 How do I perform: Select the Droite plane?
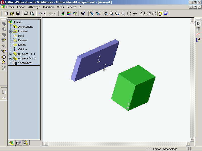point(22,45)
